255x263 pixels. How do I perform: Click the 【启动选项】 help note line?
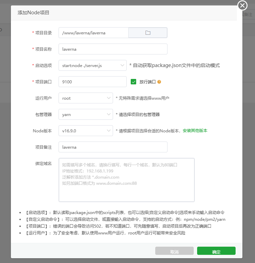125,213
